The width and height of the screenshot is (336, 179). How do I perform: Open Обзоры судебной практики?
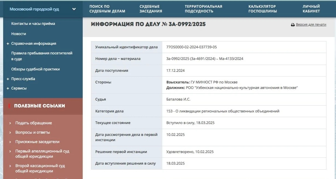click(x=35, y=69)
